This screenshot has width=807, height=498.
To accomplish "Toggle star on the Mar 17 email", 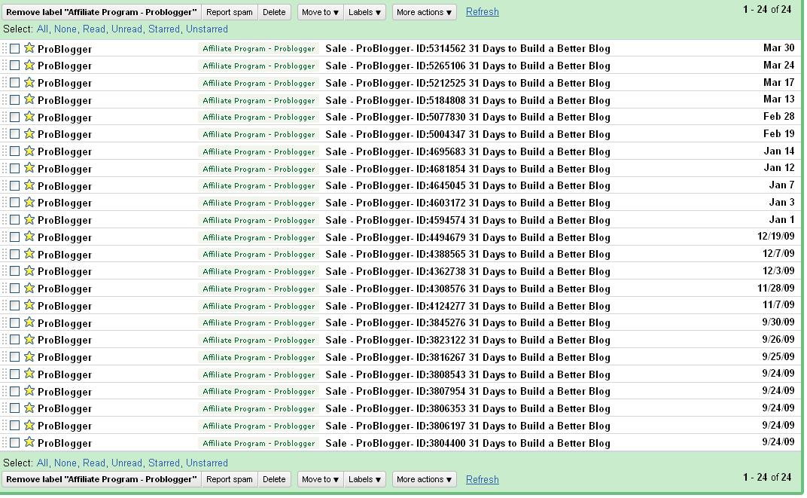I will (x=29, y=82).
